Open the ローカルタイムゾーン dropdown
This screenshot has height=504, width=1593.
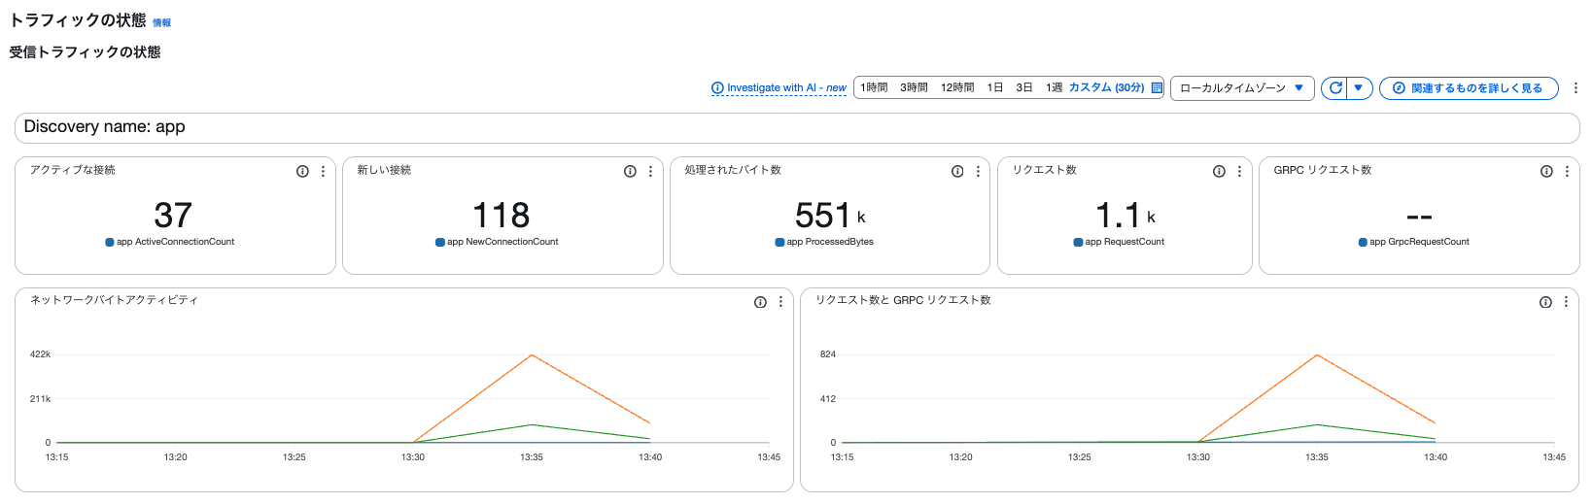pos(1242,87)
